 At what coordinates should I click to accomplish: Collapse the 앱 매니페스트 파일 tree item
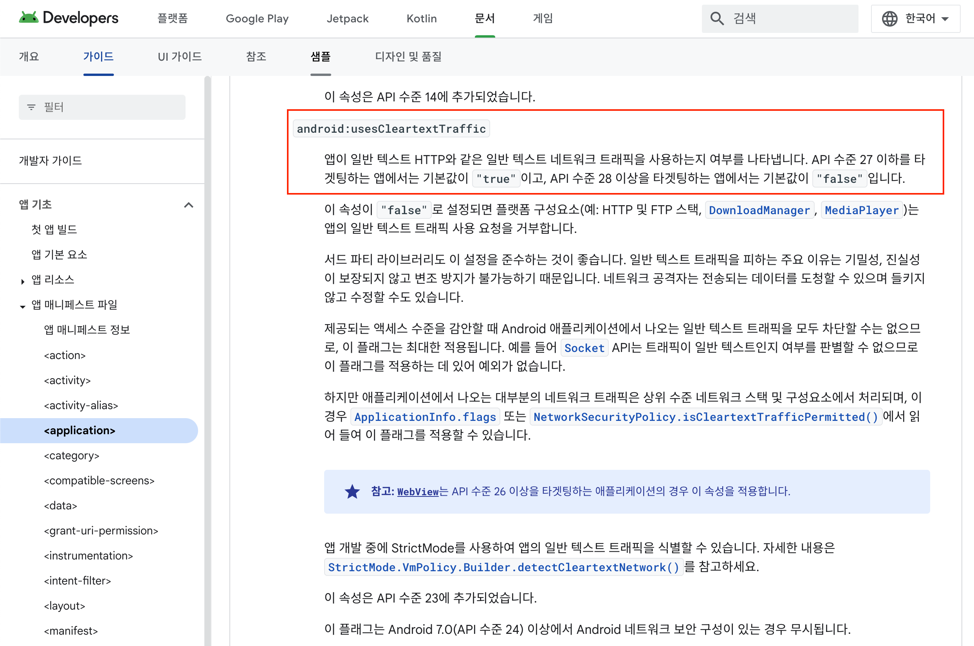[23, 307]
